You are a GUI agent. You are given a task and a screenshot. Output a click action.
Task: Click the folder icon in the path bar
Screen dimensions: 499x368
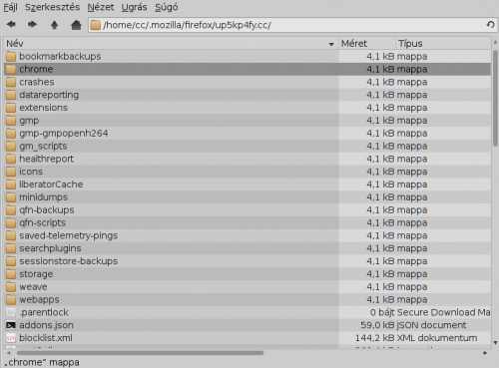tap(96, 25)
